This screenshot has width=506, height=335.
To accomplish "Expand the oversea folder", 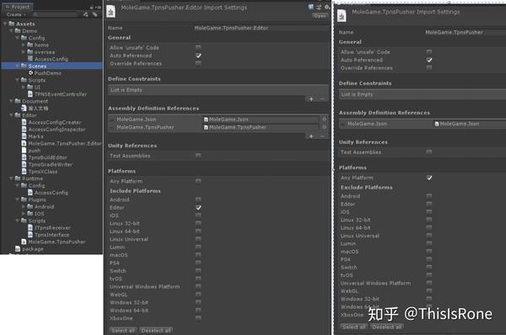I will pos(24,52).
